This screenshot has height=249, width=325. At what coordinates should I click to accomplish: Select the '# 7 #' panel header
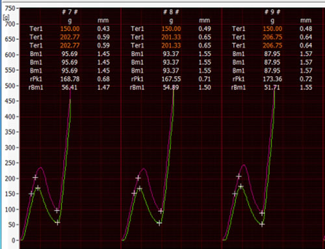(x=70, y=12)
